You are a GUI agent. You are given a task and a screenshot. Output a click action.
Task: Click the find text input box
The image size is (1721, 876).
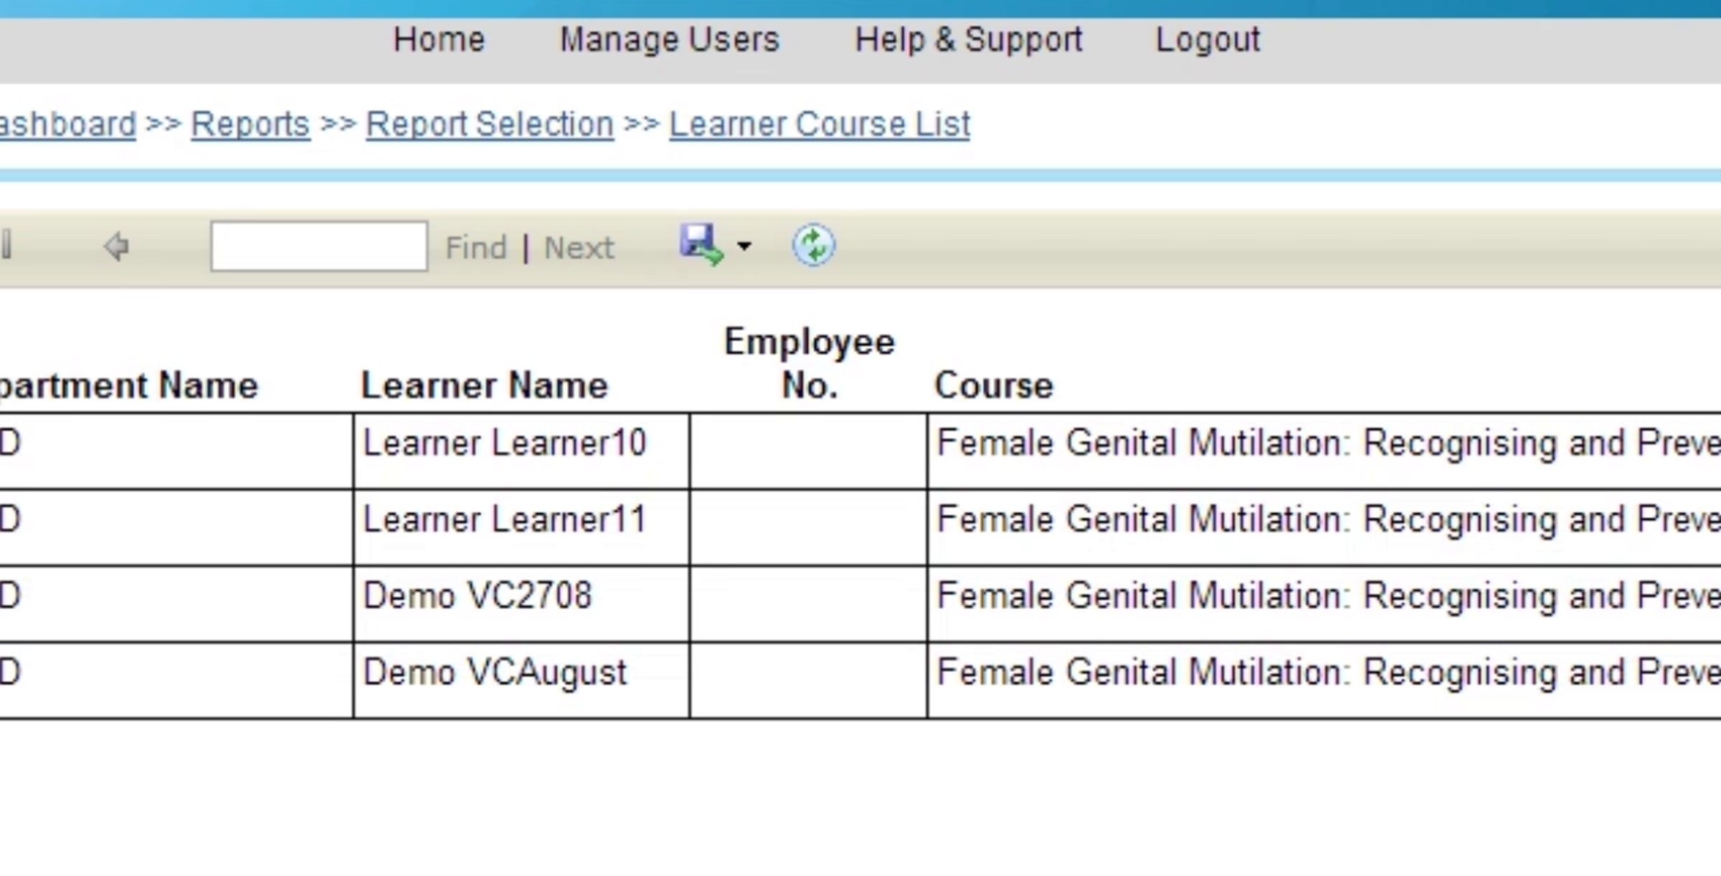point(319,246)
